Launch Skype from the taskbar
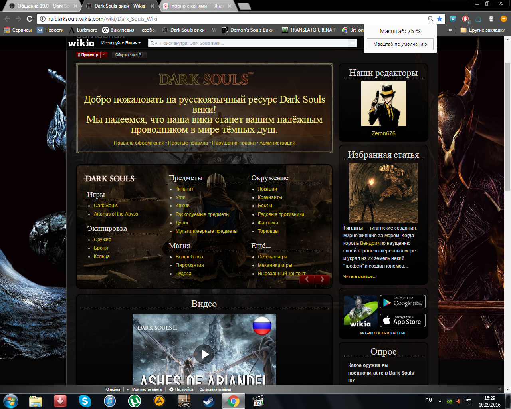 click(x=85, y=401)
